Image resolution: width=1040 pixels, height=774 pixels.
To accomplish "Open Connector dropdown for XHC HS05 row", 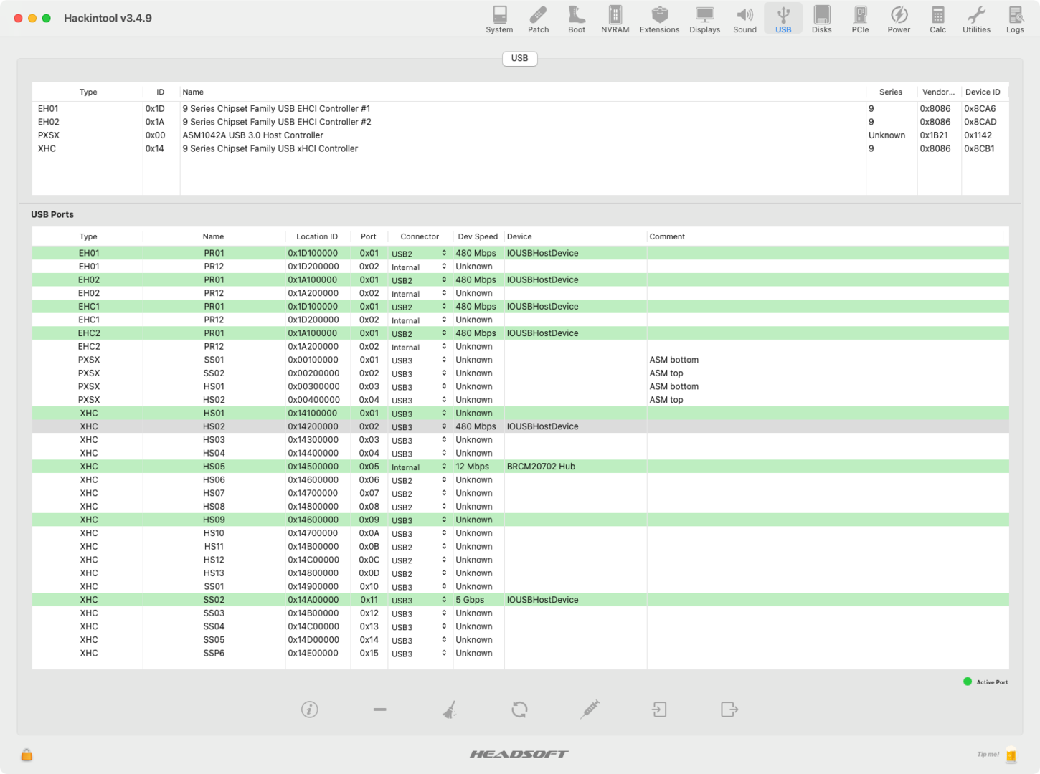I will 419,467.
